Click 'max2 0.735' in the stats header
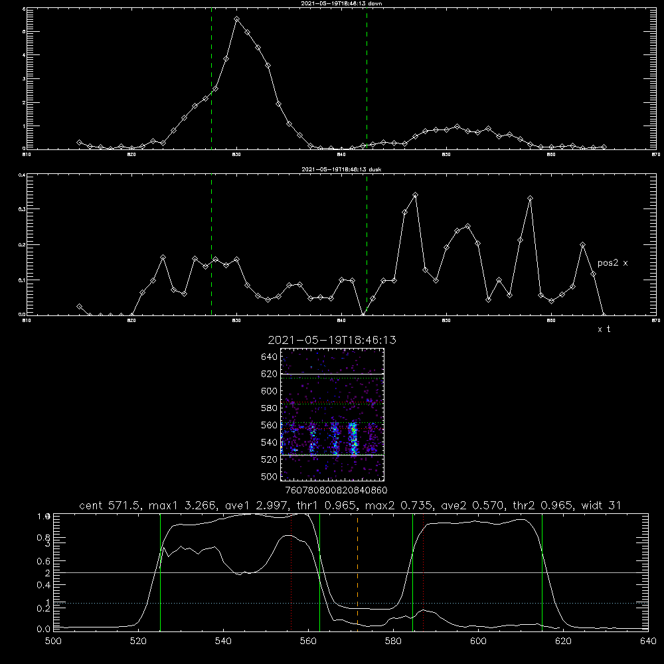This screenshot has height=664, width=664. coord(399,505)
